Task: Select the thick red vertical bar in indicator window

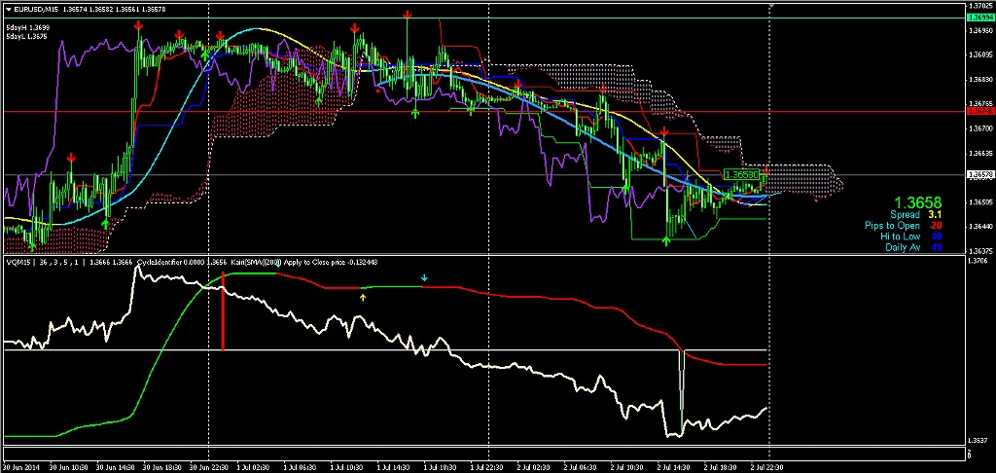Action: (224, 311)
